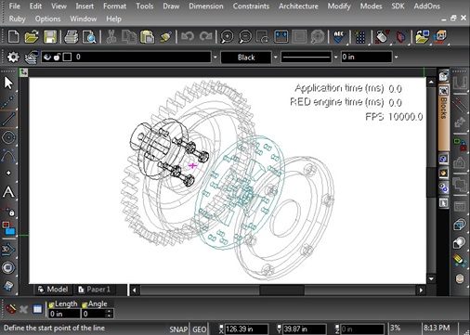This screenshot has width=470, height=335.
Task: Click the ABC spell check icon
Action: tap(339, 36)
